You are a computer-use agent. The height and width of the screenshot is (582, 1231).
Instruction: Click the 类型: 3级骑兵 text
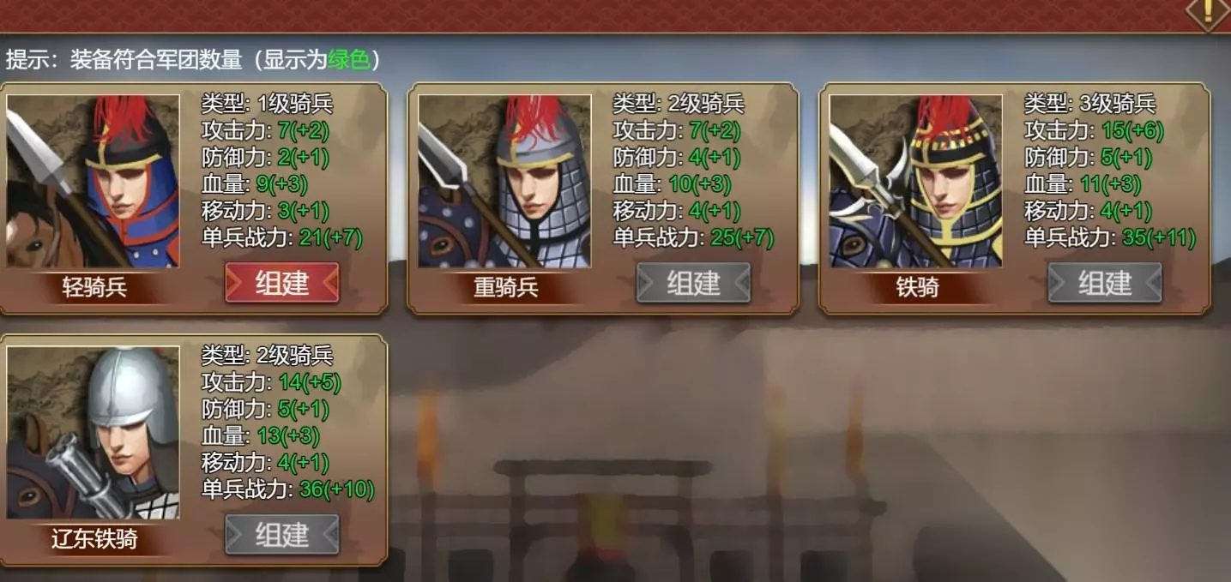tap(1090, 105)
